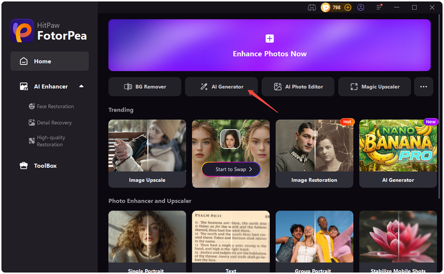Viewport: 444px width, 274px height.
Task: Click the Magic Upscaler expand icon
Action: click(354, 86)
